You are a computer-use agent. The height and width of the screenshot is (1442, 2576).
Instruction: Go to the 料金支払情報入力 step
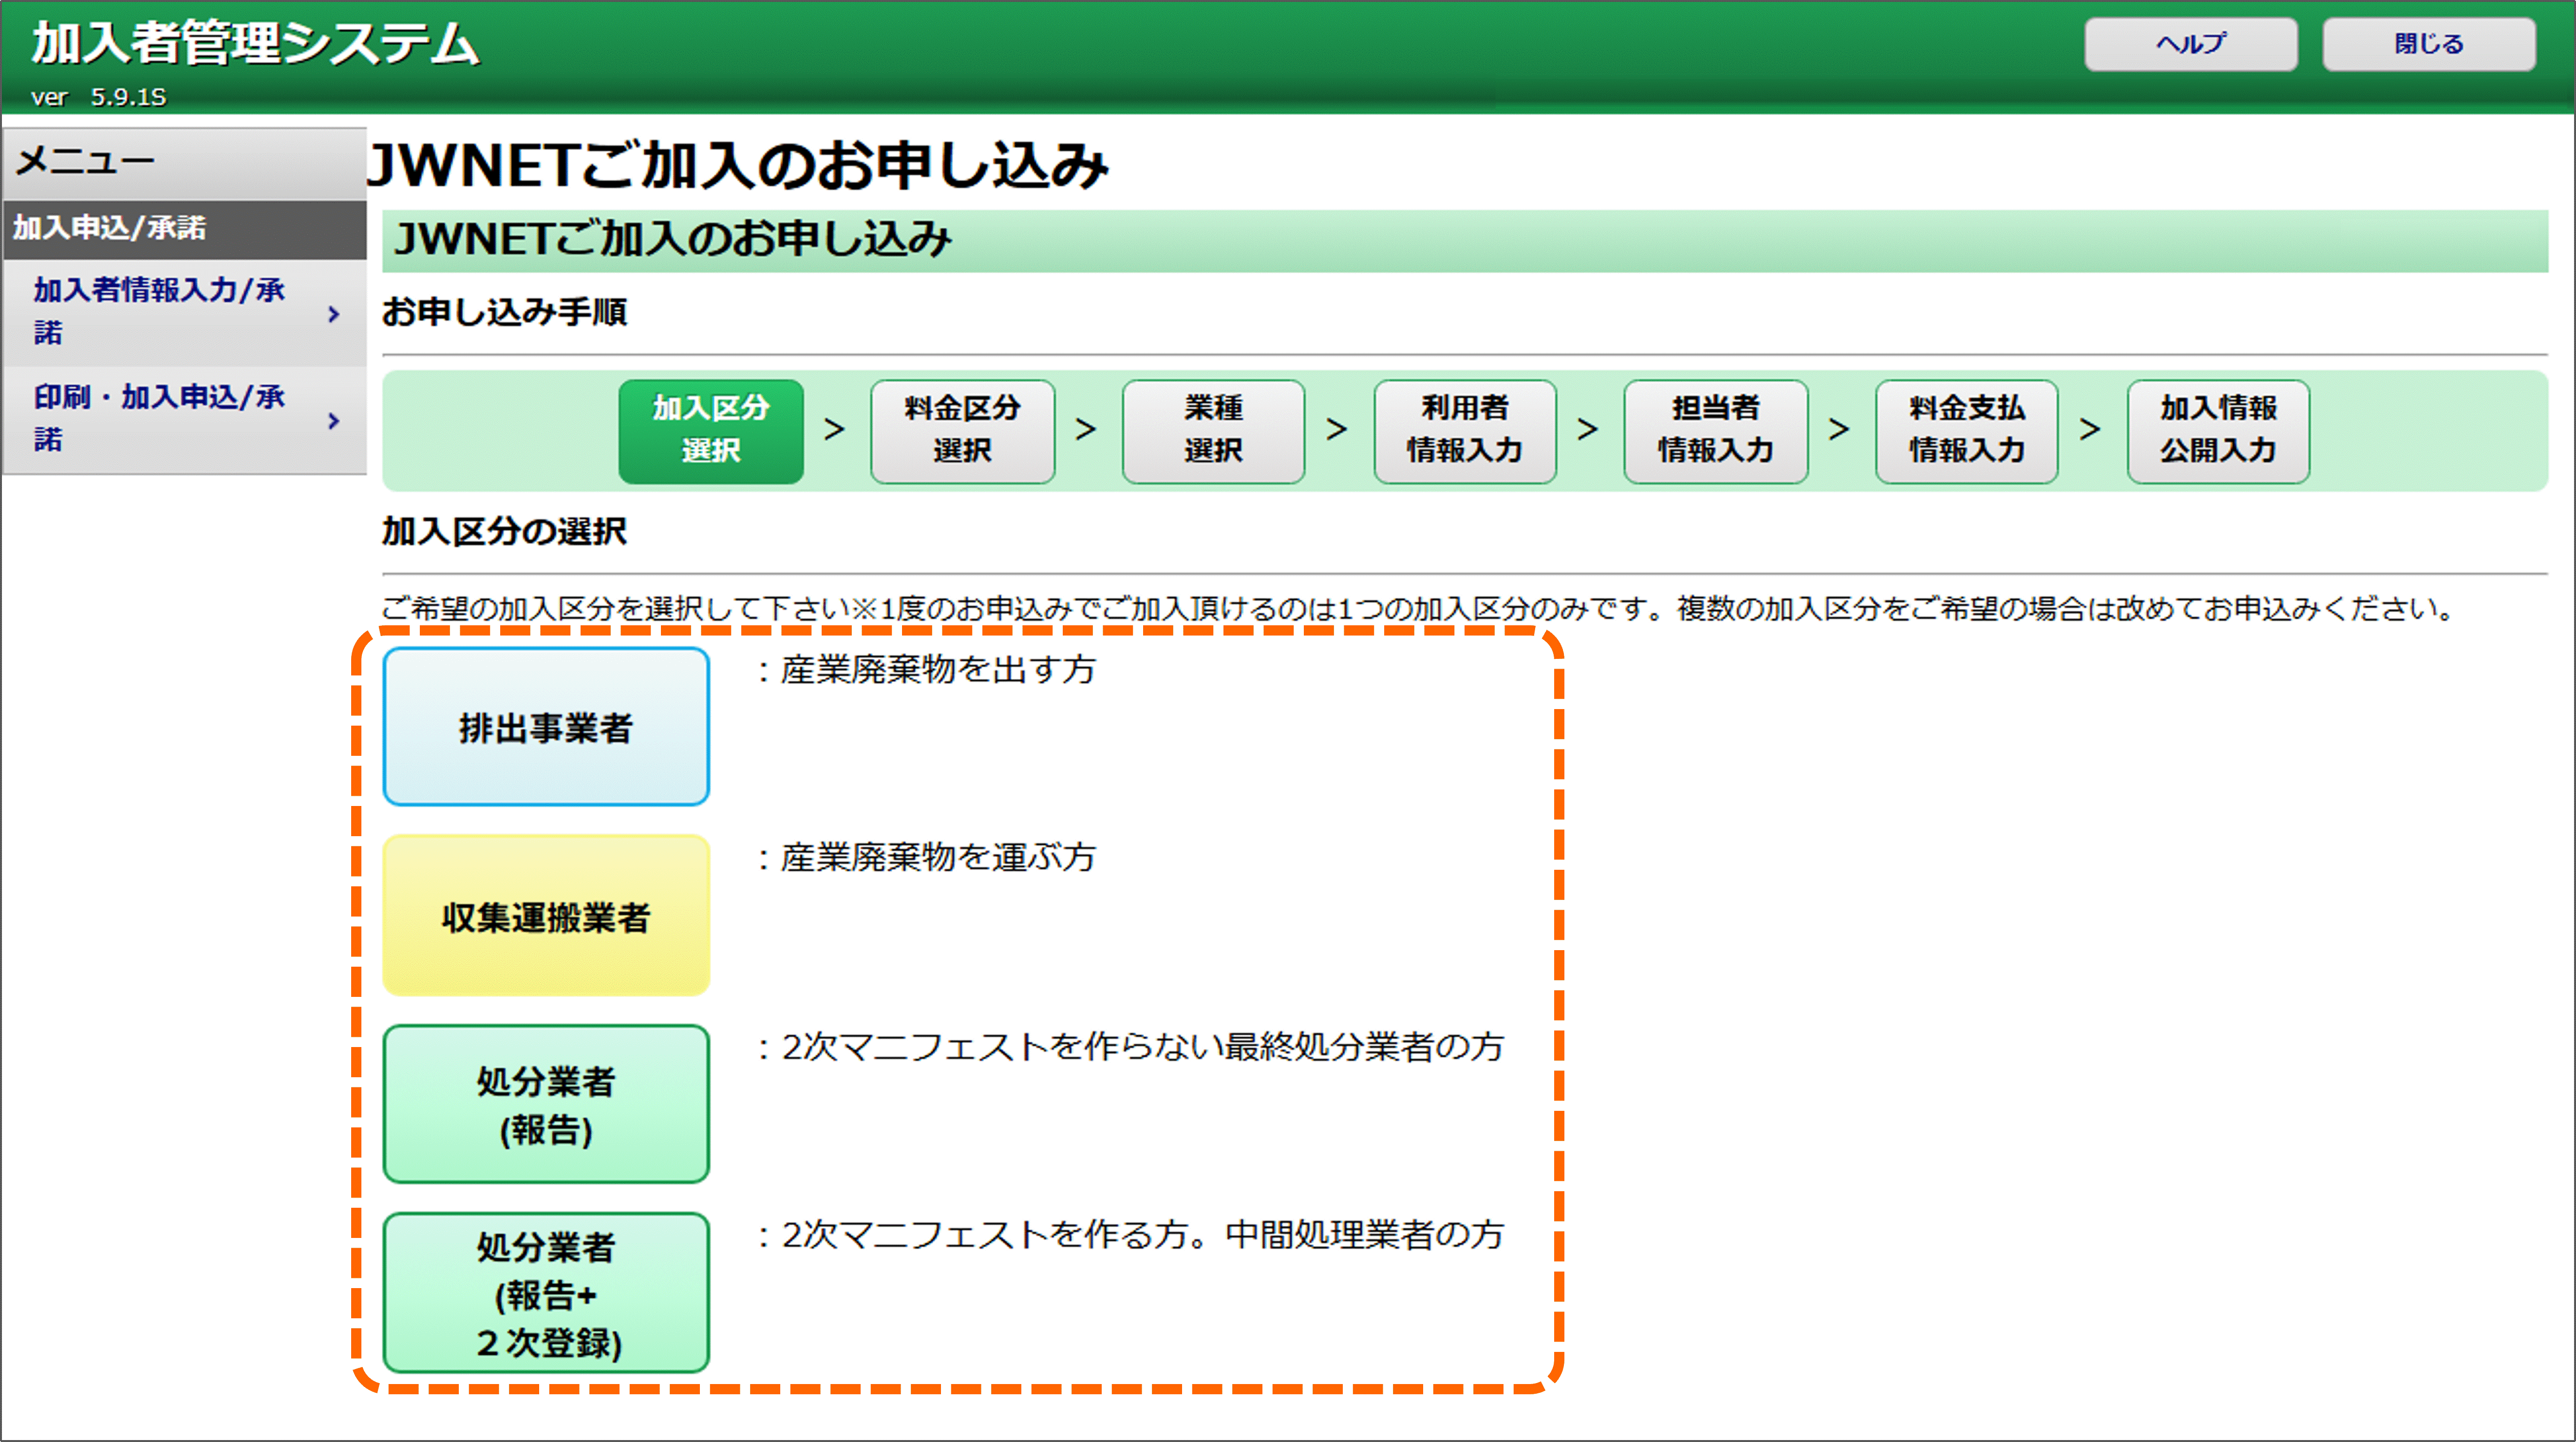pyautogui.click(x=1967, y=431)
